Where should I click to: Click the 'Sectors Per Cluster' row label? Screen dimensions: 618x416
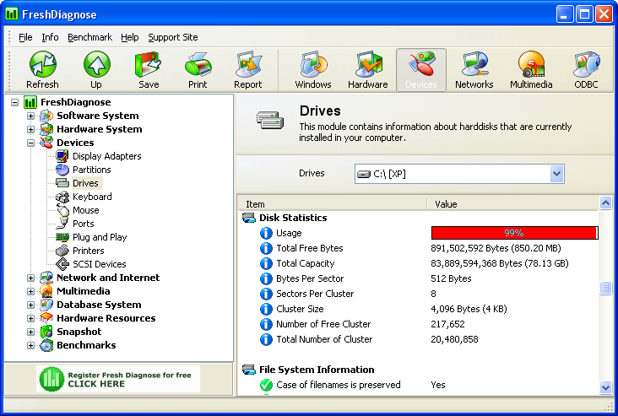315,294
